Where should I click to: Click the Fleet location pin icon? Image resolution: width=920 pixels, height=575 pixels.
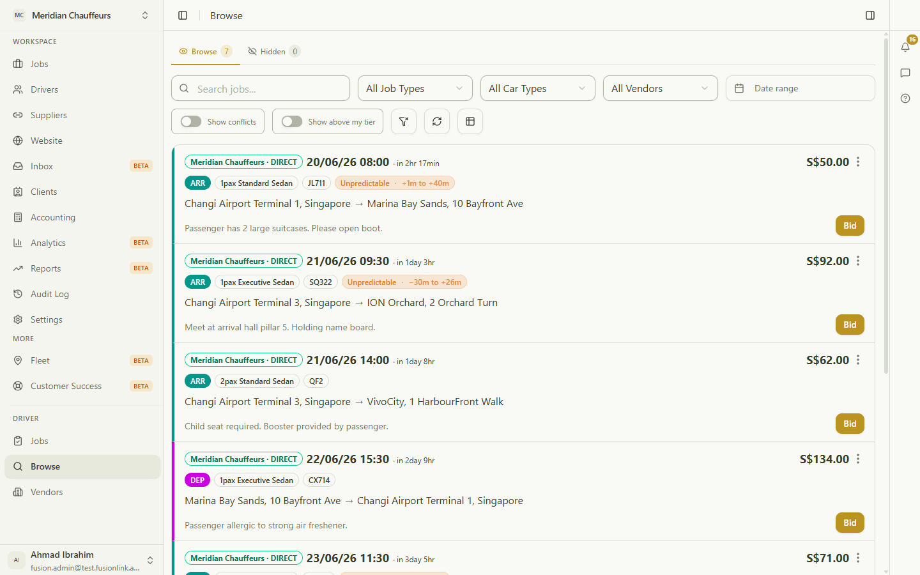point(18,360)
